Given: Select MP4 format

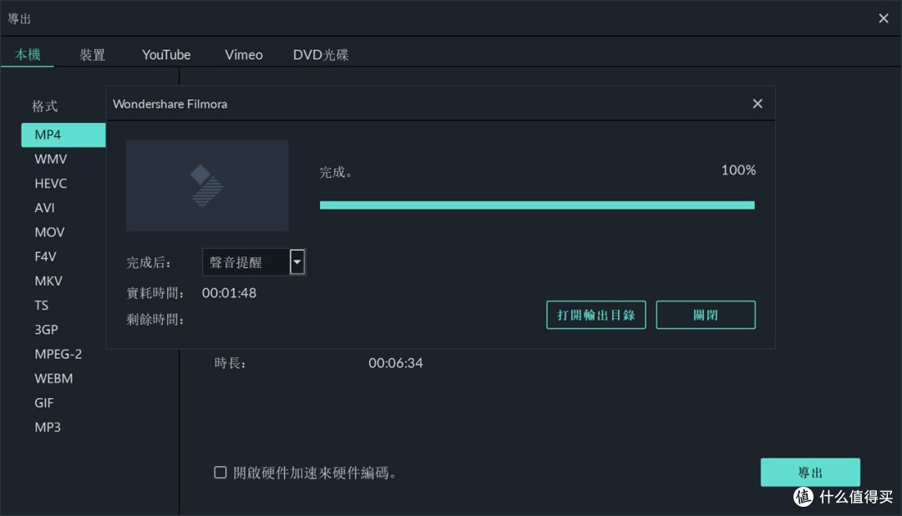Looking at the screenshot, I should [63, 134].
